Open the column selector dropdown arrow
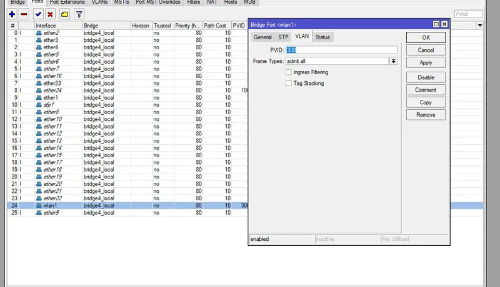Screen dimensions: 500x287 [x=480, y=26]
